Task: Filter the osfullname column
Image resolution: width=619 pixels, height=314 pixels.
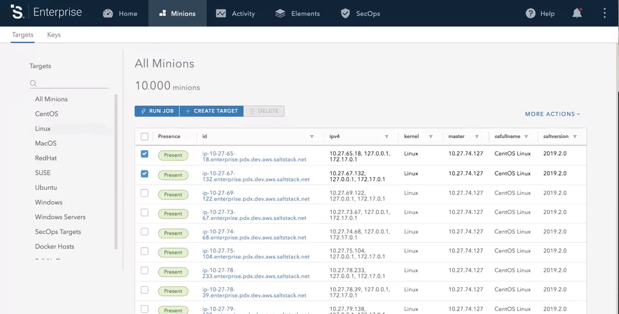Action: (526, 136)
